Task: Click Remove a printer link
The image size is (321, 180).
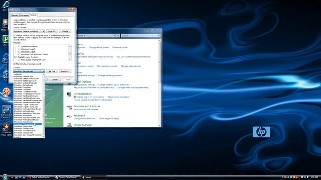Action: (x=120, y=48)
